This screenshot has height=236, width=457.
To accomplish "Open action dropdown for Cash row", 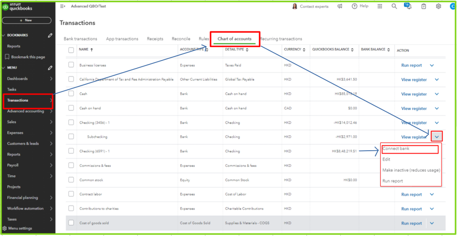I will (436, 94).
